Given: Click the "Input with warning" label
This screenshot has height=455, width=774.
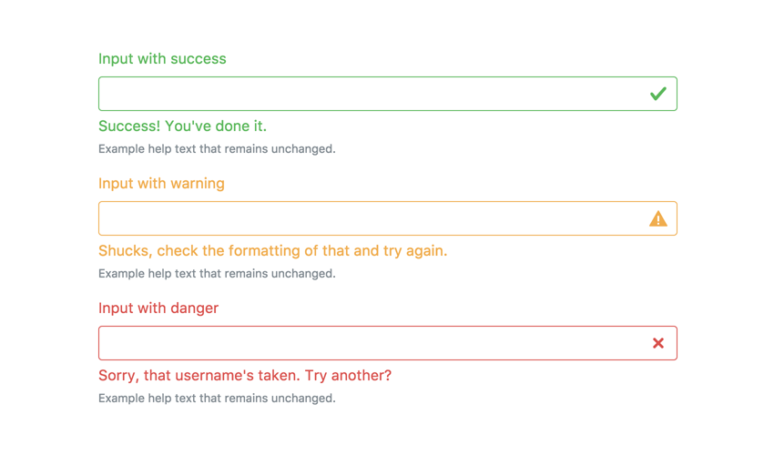Looking at the screenshot, I should point(161,184).
